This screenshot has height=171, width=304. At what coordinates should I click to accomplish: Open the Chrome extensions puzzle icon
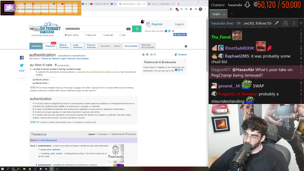pyautogui.click(x=191, y=9)
